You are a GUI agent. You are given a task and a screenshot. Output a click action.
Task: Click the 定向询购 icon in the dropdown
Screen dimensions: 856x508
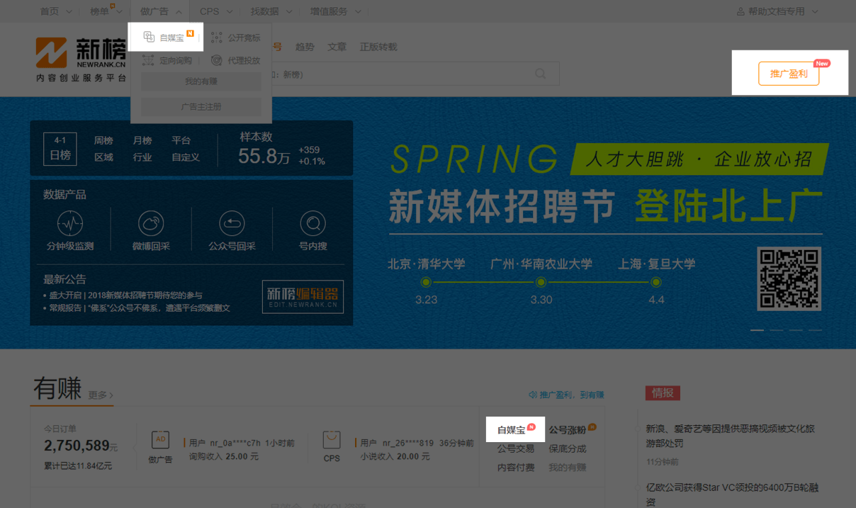(148, 60)
